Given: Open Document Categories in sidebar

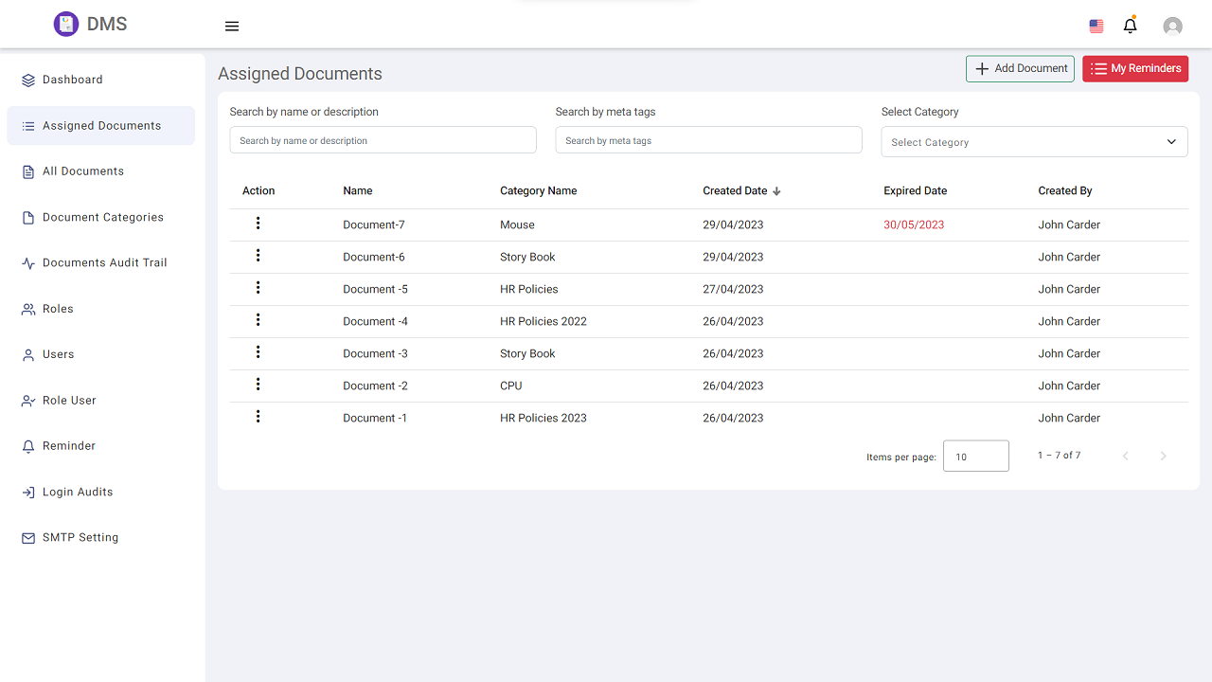Looking at the screenshot, I should 102,217.
